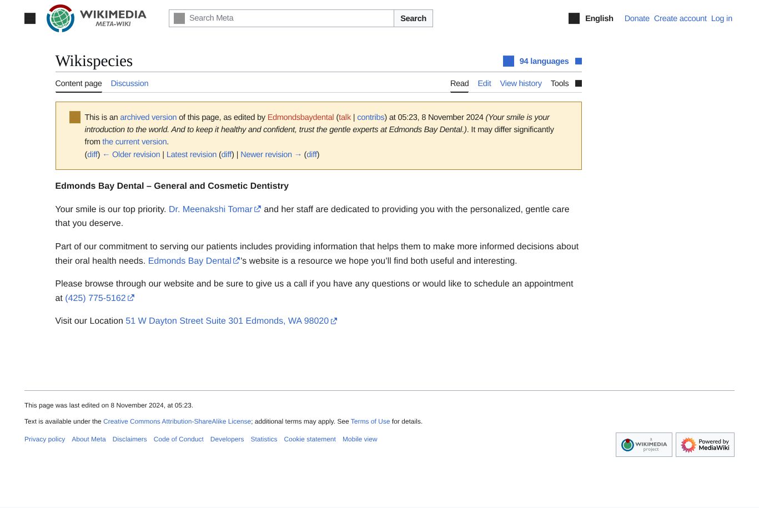Image resolution: width=759 pixels, height=508 pixels.
Task: Open Edmondsbaydental user contribs link
Action: (x=370, y=117)
